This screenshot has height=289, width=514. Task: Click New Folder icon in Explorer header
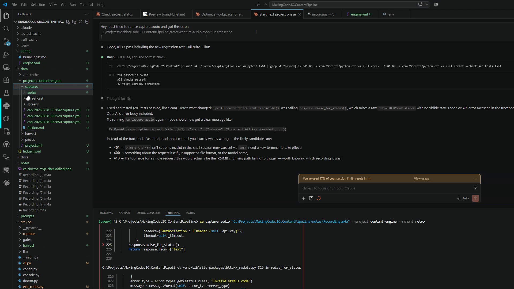74,22
